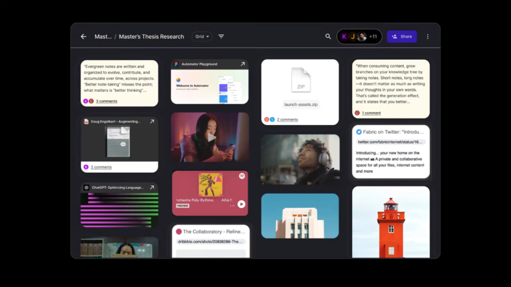Open ChatGPT card external link arrow
Viewport: 511px width, 287px height.
point(152,188)
